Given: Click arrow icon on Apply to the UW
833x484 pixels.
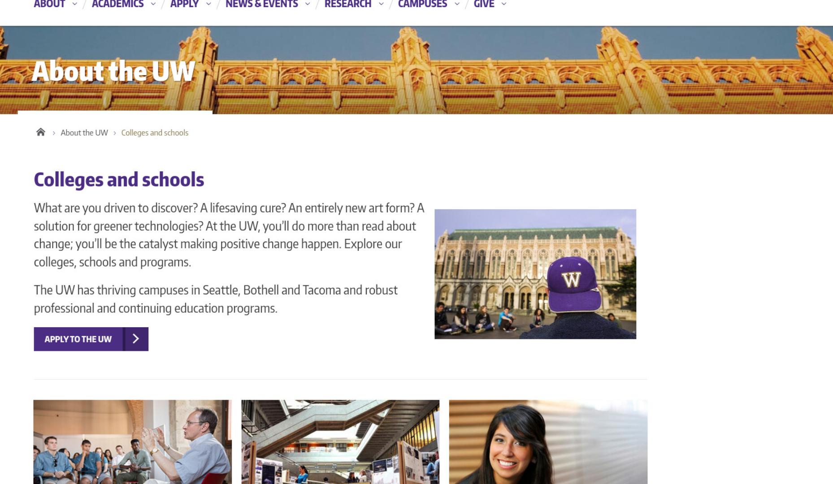Looking at the screenshot, I should click(136, 339).
